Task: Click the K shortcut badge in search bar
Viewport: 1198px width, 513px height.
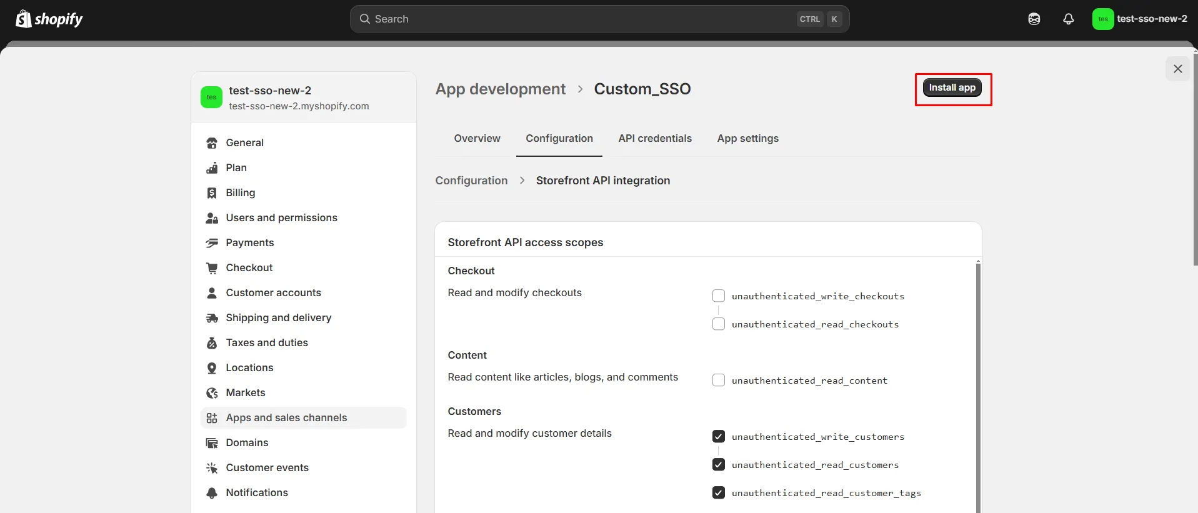Action: pyautogui.click(x=834, y=19)
